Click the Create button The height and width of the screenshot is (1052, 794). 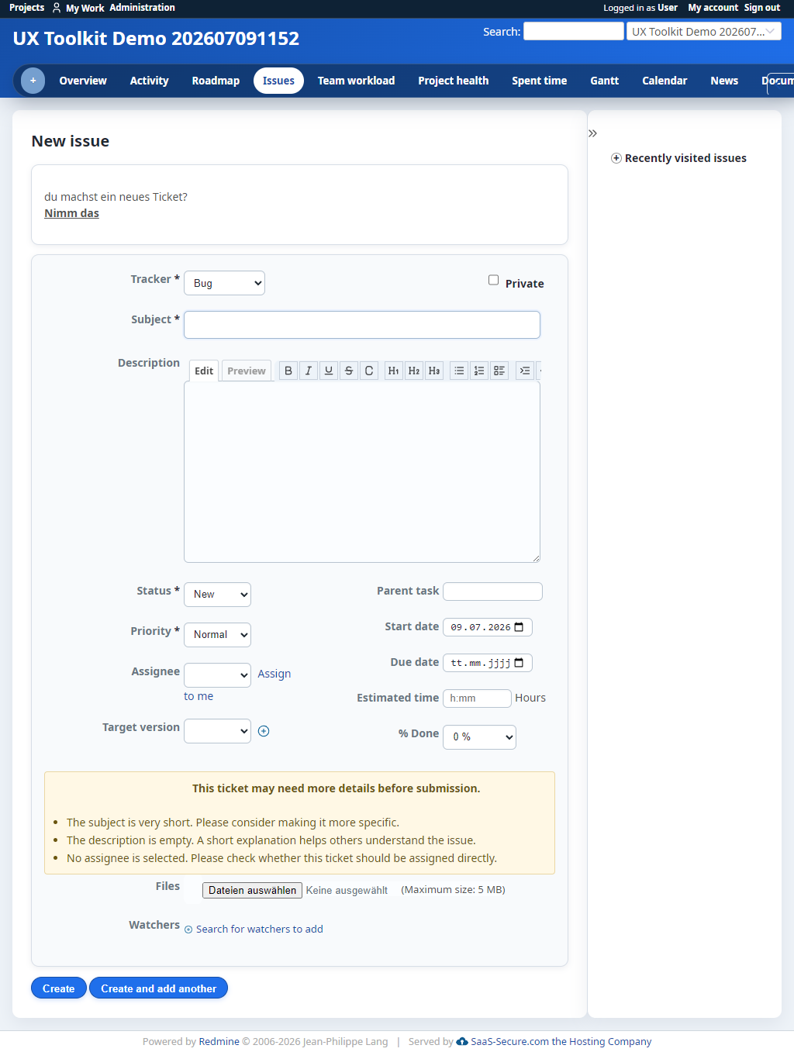59,988
